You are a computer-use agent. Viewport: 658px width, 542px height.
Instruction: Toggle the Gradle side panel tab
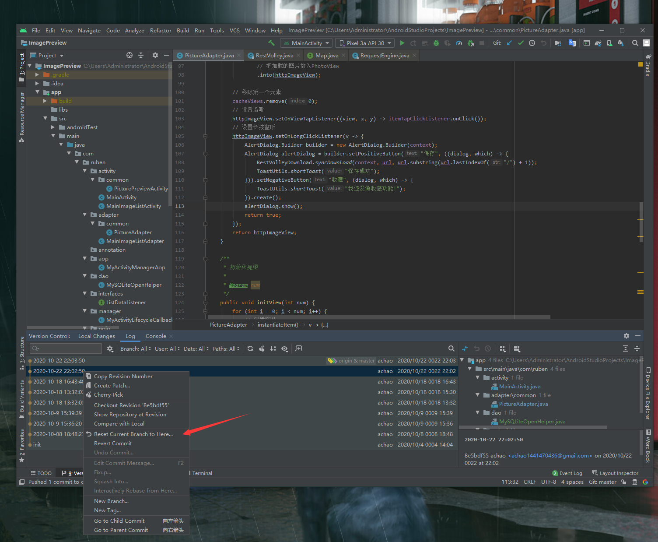648,66
